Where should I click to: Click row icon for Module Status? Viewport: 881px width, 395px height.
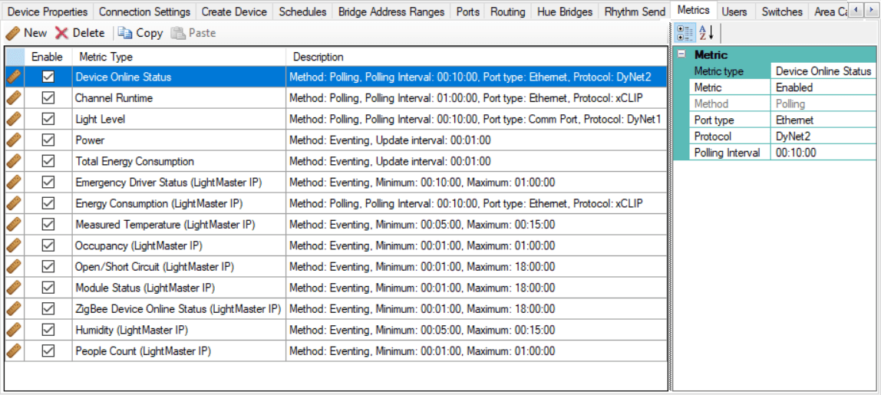click(14, 288)
